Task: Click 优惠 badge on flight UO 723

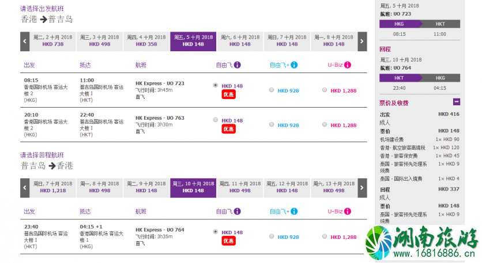Action: click(228, 94)
